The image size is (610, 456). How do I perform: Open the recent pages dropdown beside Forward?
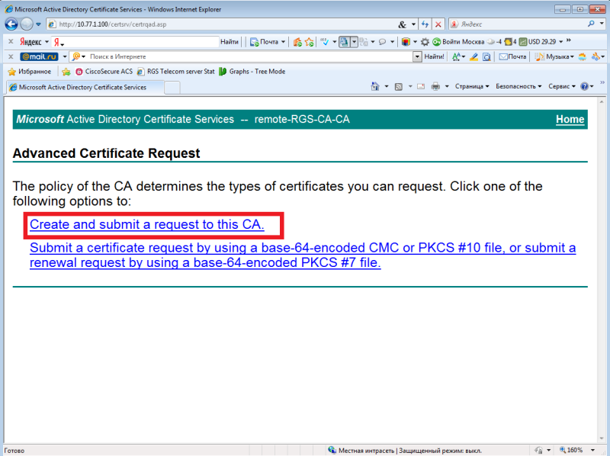38,24
